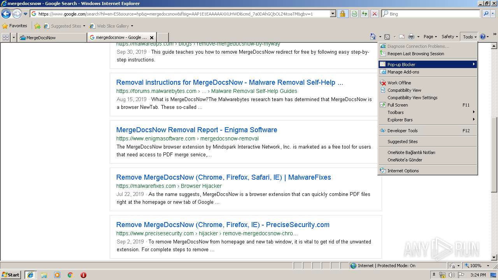The height and width of the screenshot is (280, 498).
Task: Toggle Suggested Sites in Tools menu
Action: pos(428,142)
